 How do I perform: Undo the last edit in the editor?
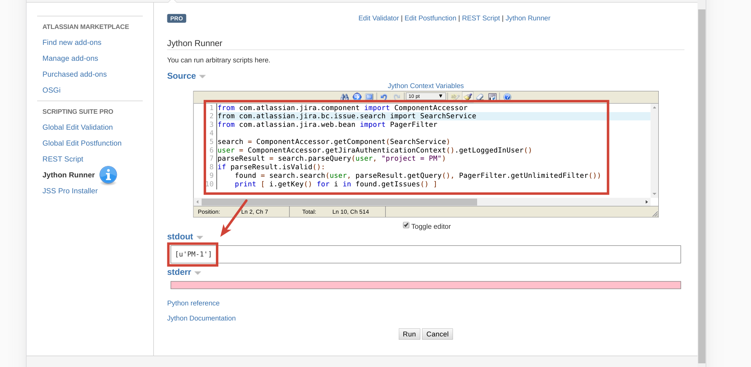(384, 97)
